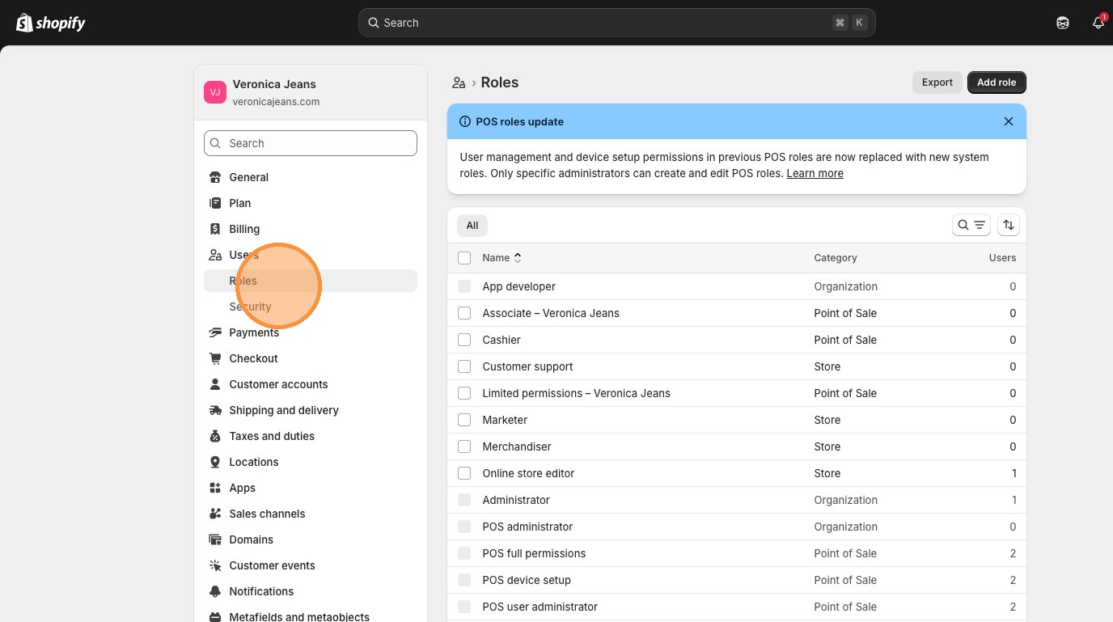This screenshot has width=1113, height=622.
Task: Open the App developer role row
Action: (737, 286)
